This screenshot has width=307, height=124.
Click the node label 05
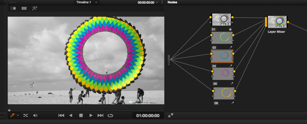tap(215, 84)
